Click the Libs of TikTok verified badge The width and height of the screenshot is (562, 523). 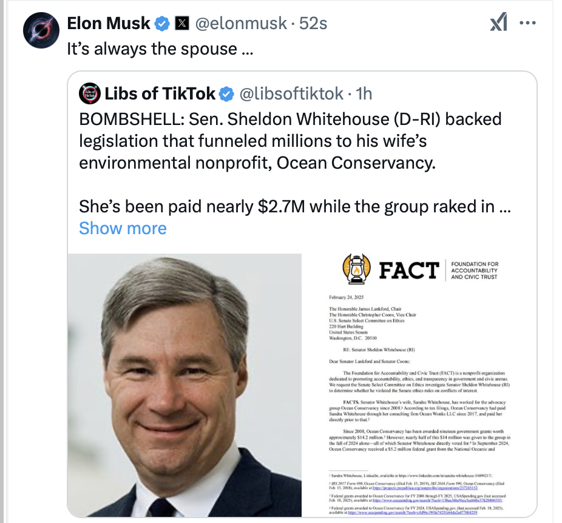click(227, 93)
